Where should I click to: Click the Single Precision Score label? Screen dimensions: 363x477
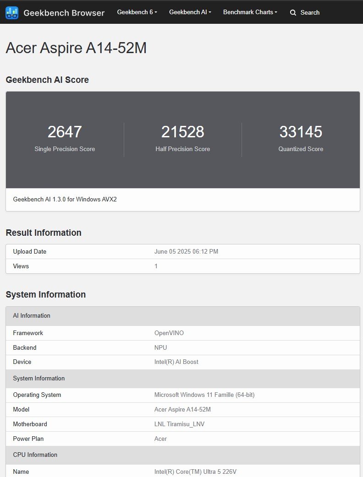(x=65, y=149)
